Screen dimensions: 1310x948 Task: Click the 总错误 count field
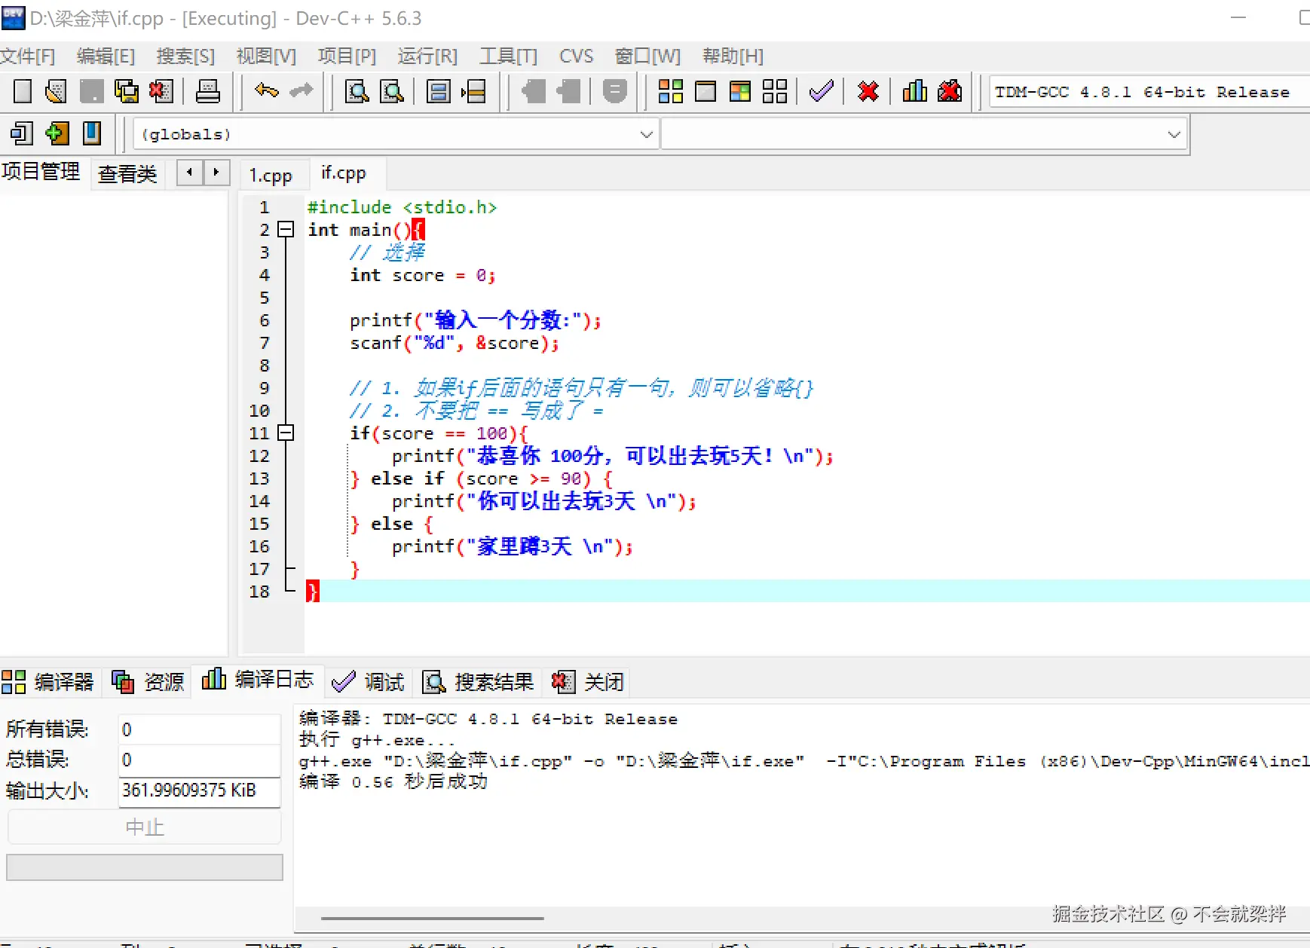[x=199, y=760]
